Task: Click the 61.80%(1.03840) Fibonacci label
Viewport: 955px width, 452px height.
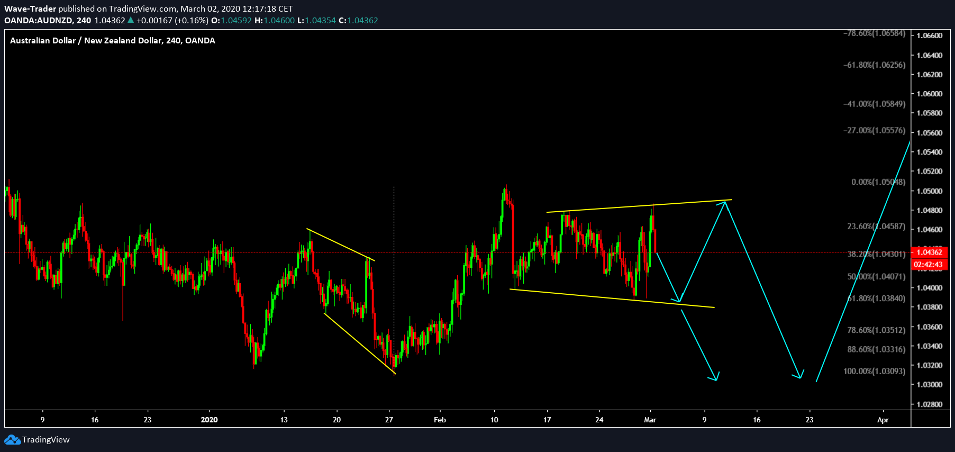Action: click(x=876, y=299)
